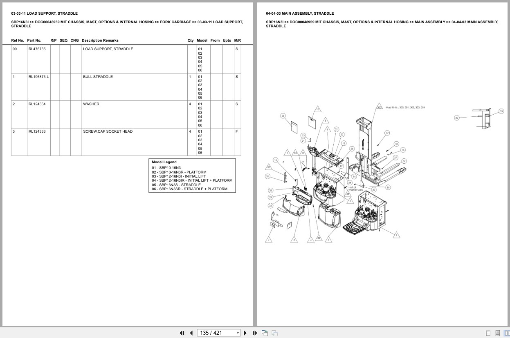Click description SCREW,CAP SOCKET HEAD
The image size is (510, 338).
coord(108,131)
